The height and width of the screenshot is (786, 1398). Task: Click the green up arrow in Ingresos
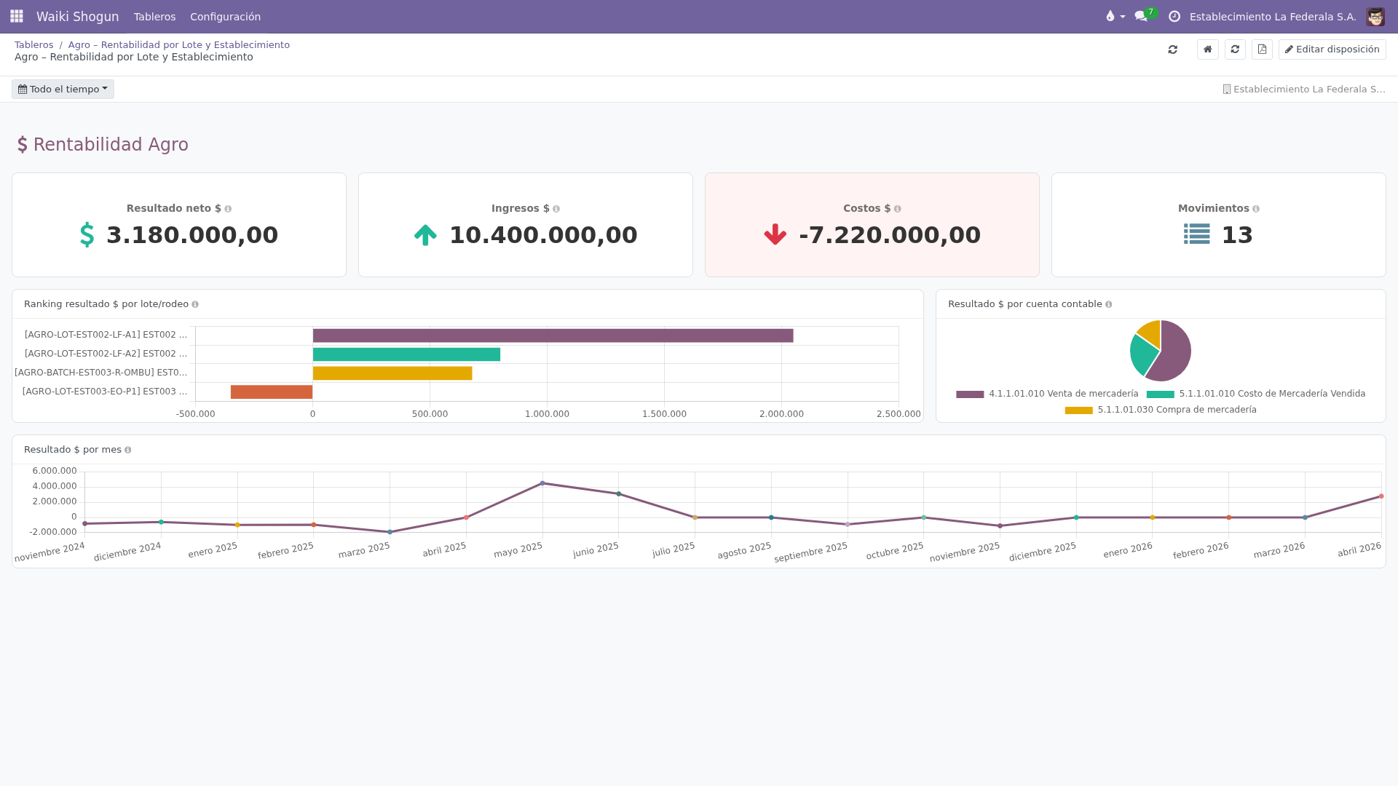(x=425, y=235)
